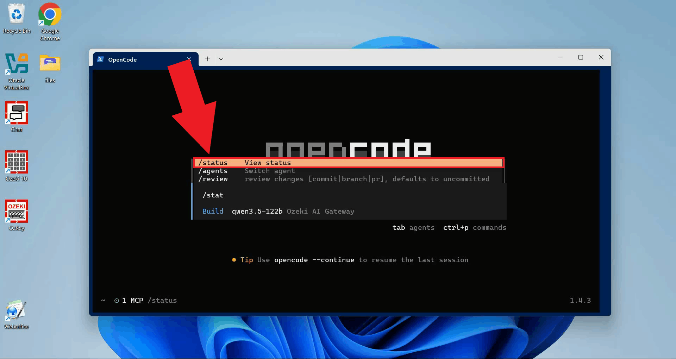Image resolution: width=676 pixels, height=359 pixels.
Task: Click the Build agent label
Action: click(213, 211)
